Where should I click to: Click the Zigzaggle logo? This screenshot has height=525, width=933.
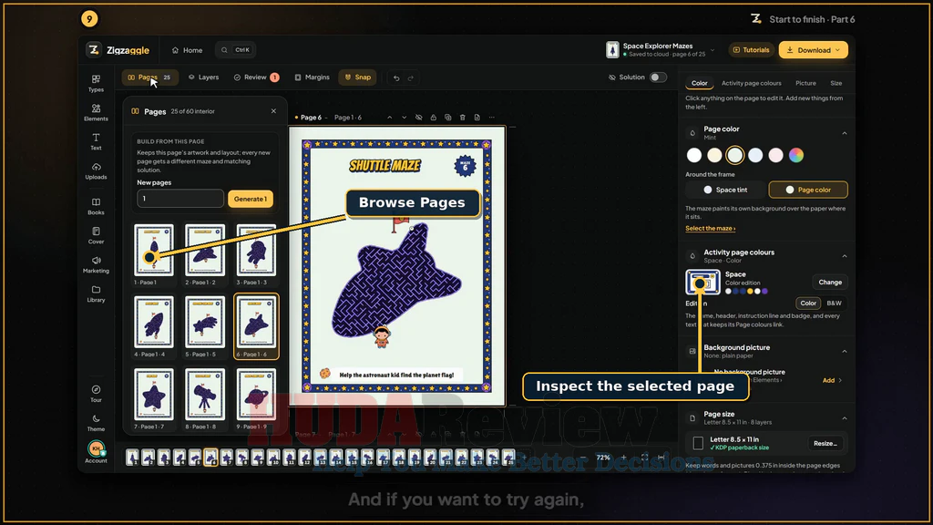tap(118, 50)
